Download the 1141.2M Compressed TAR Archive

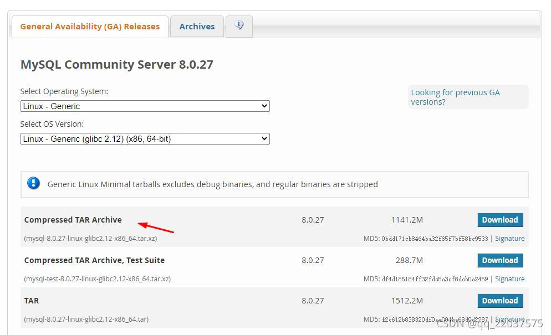tap(500, 220)
